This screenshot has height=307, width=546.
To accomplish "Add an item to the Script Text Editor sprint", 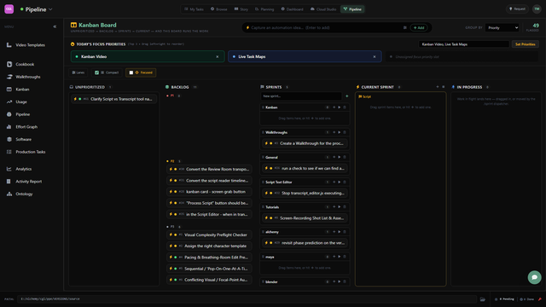I will click(x=334, y=182).
